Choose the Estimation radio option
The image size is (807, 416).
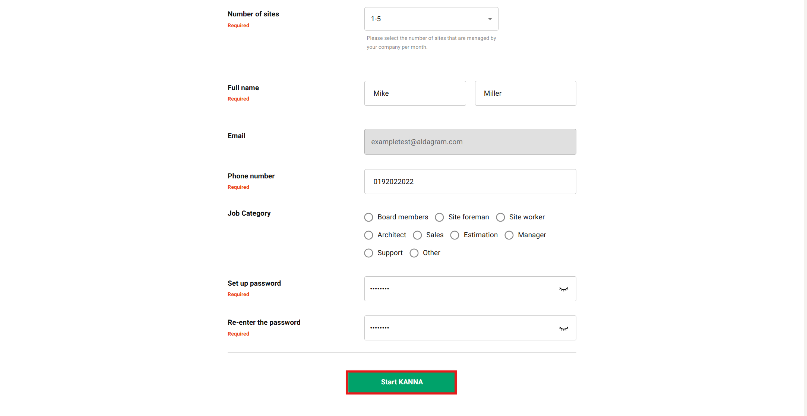[x=455, y=235]
